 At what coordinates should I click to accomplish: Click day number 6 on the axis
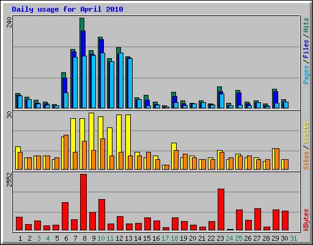(66, 238)
